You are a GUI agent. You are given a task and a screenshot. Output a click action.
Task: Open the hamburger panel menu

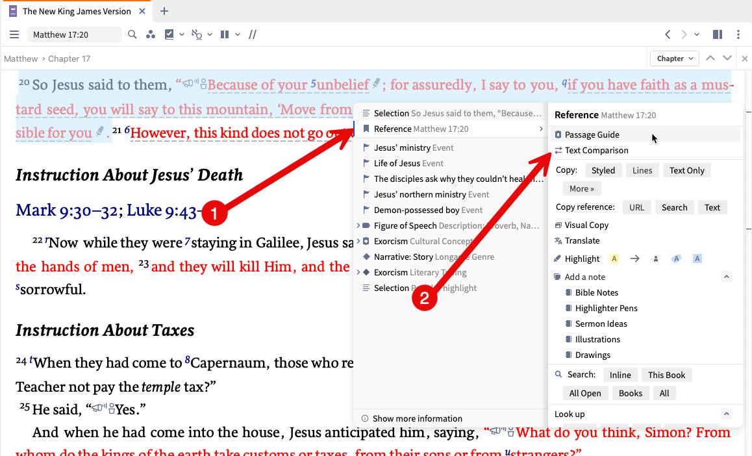[x=14, y=34]
